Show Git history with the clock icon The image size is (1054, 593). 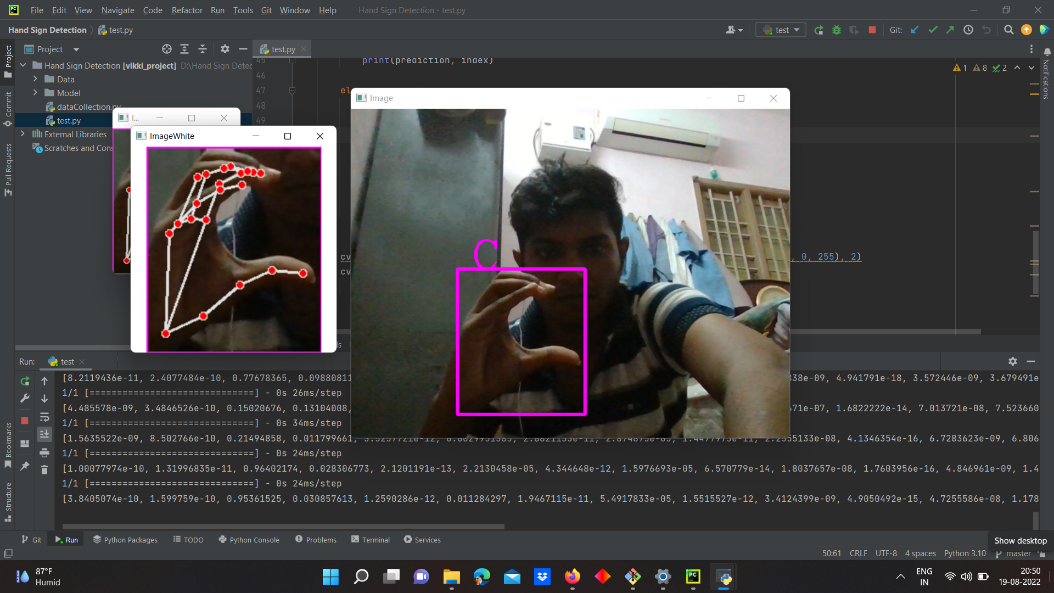click(968, 30)
